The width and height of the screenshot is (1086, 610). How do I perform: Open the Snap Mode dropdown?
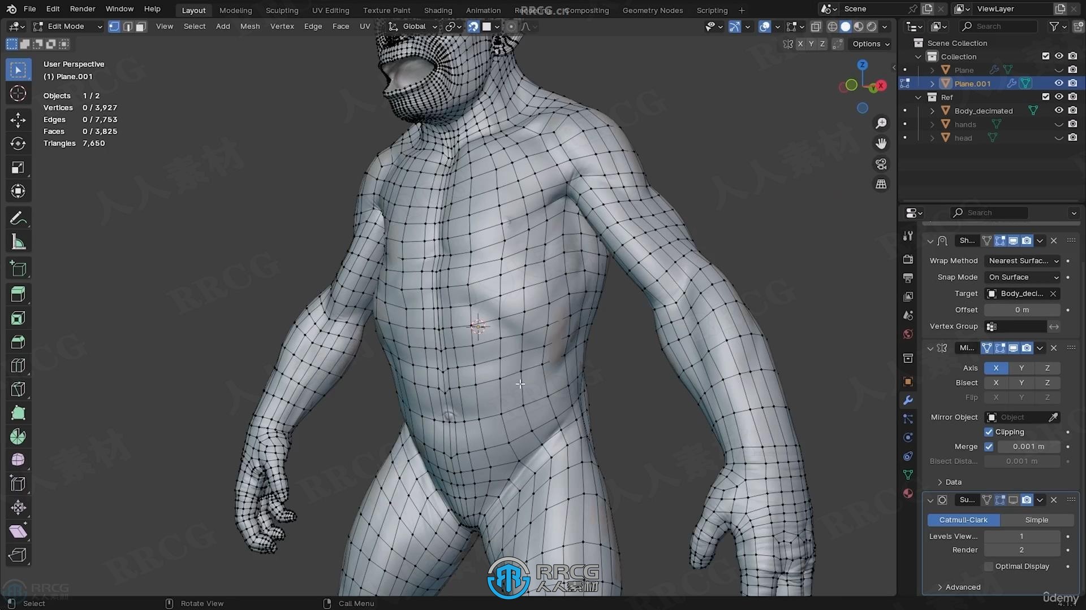(1023, 277)
